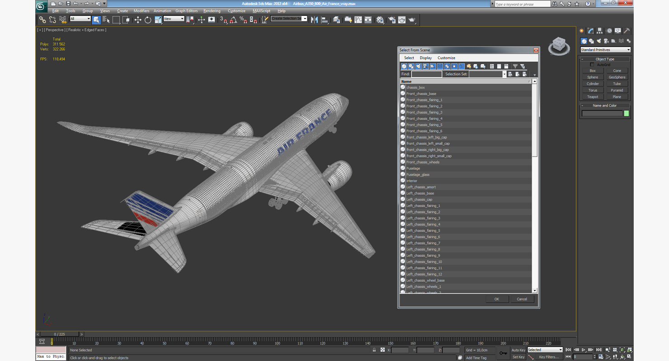Click the time slider handle 0 / 225
Image resolution: width=669 pixels, height=361 pixels.
tap(60, 334)
